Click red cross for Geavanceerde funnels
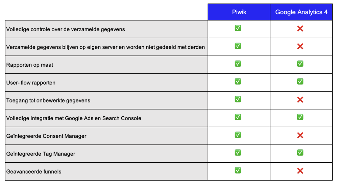The width and height of the screenshot is (338, 185). [x=300, y=171]
